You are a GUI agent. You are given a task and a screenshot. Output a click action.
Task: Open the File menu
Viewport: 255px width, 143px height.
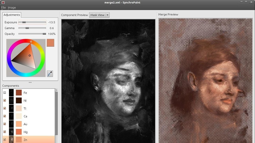tap(4, 8)
